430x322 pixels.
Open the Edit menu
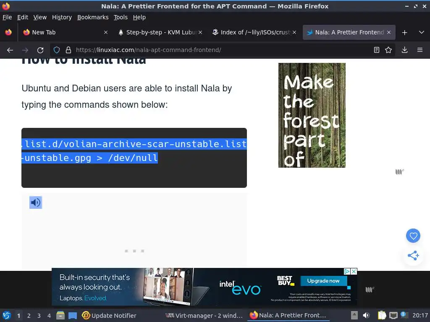coord(23,17)
